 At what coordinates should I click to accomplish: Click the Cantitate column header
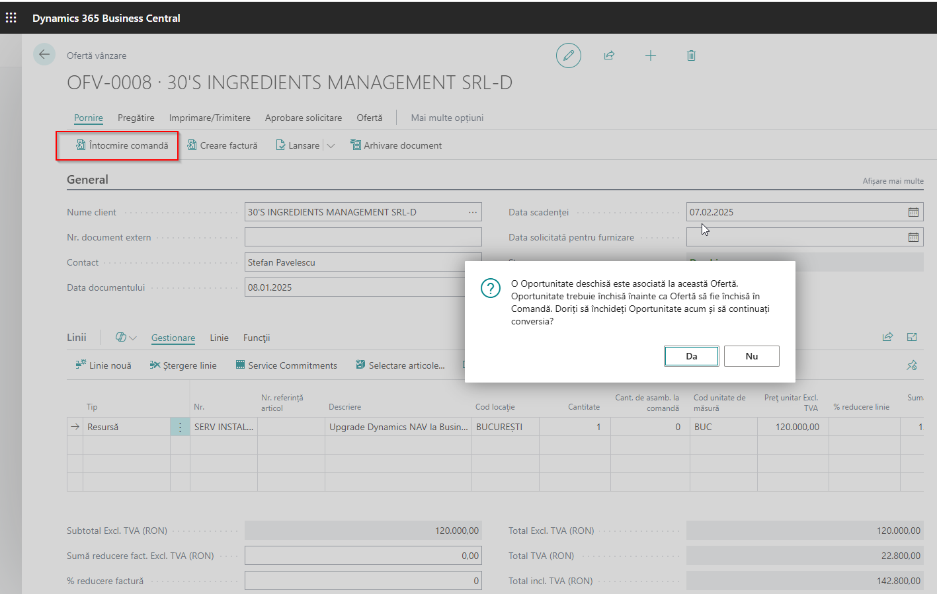coord(584,407)
